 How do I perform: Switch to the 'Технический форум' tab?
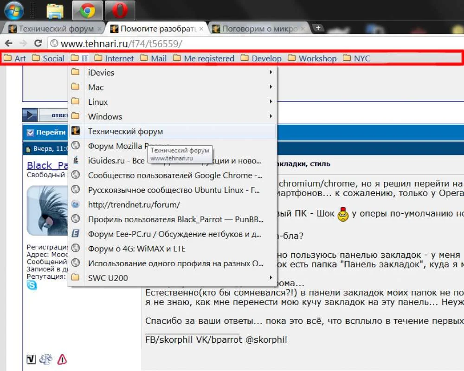(x=53, y=29)
